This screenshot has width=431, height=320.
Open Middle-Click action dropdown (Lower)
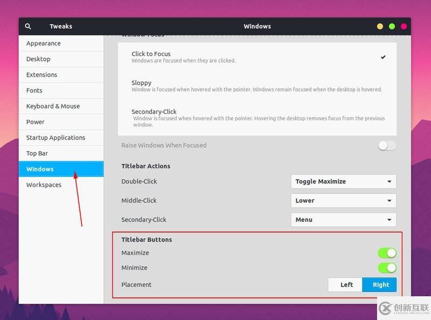344,201
